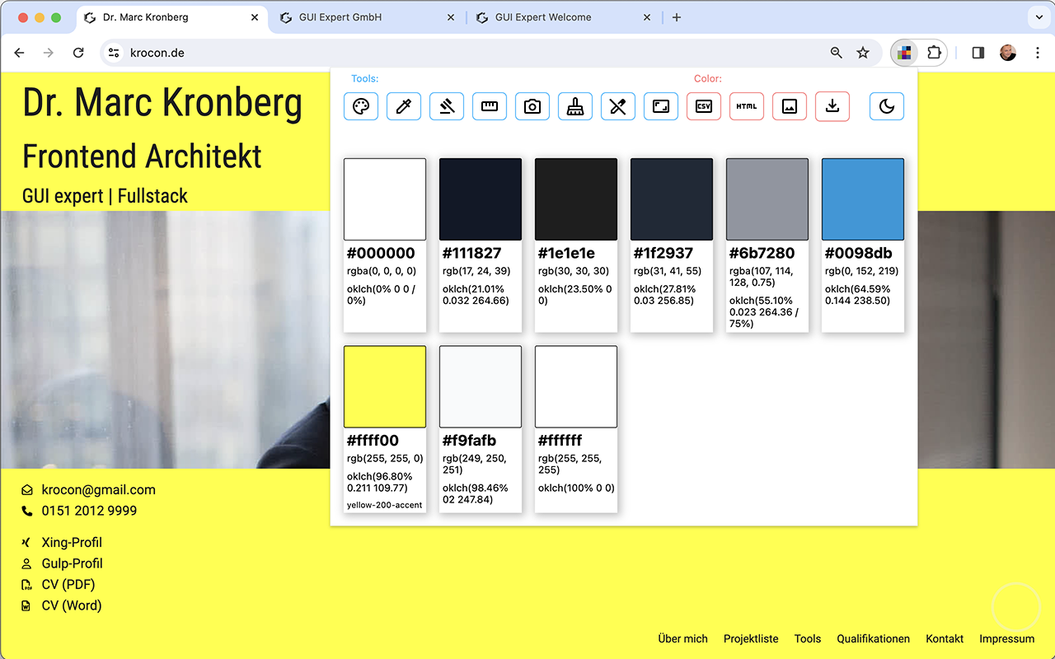Screen dimensions: 1055x659
Task: Click the ruler measurement tool
Action: (490, 105)
